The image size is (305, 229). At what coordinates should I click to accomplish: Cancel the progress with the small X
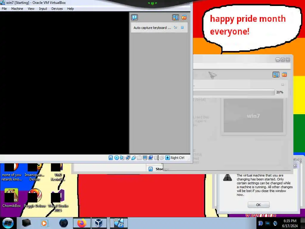pos(283,85)
